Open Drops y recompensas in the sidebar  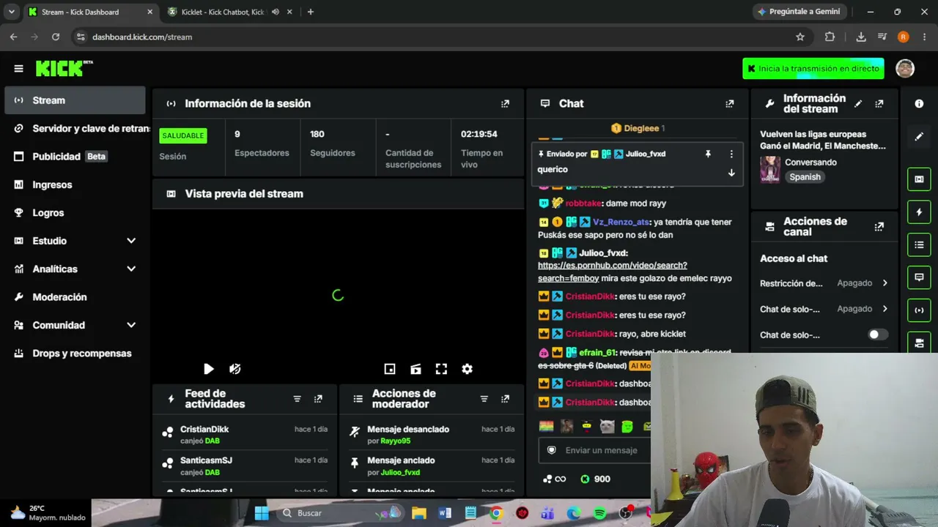point(75,354)
